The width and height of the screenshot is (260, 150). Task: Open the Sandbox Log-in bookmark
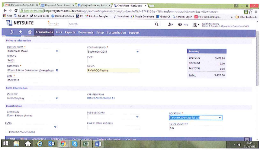[x=182, y=17]
